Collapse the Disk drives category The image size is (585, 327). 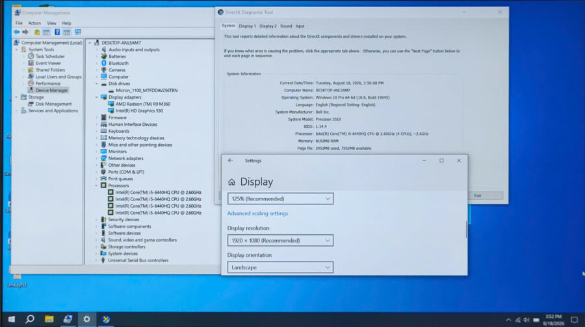[97, 84]
